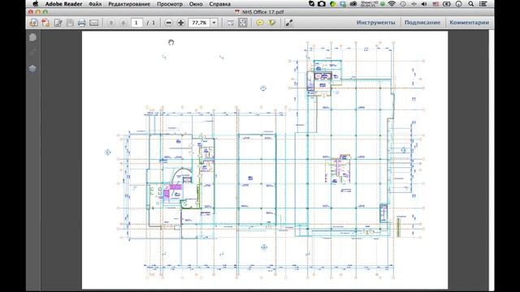Viewport: 520px width, 292px height.
Task: Click the Time Machine clock icon
Action: 403,4
